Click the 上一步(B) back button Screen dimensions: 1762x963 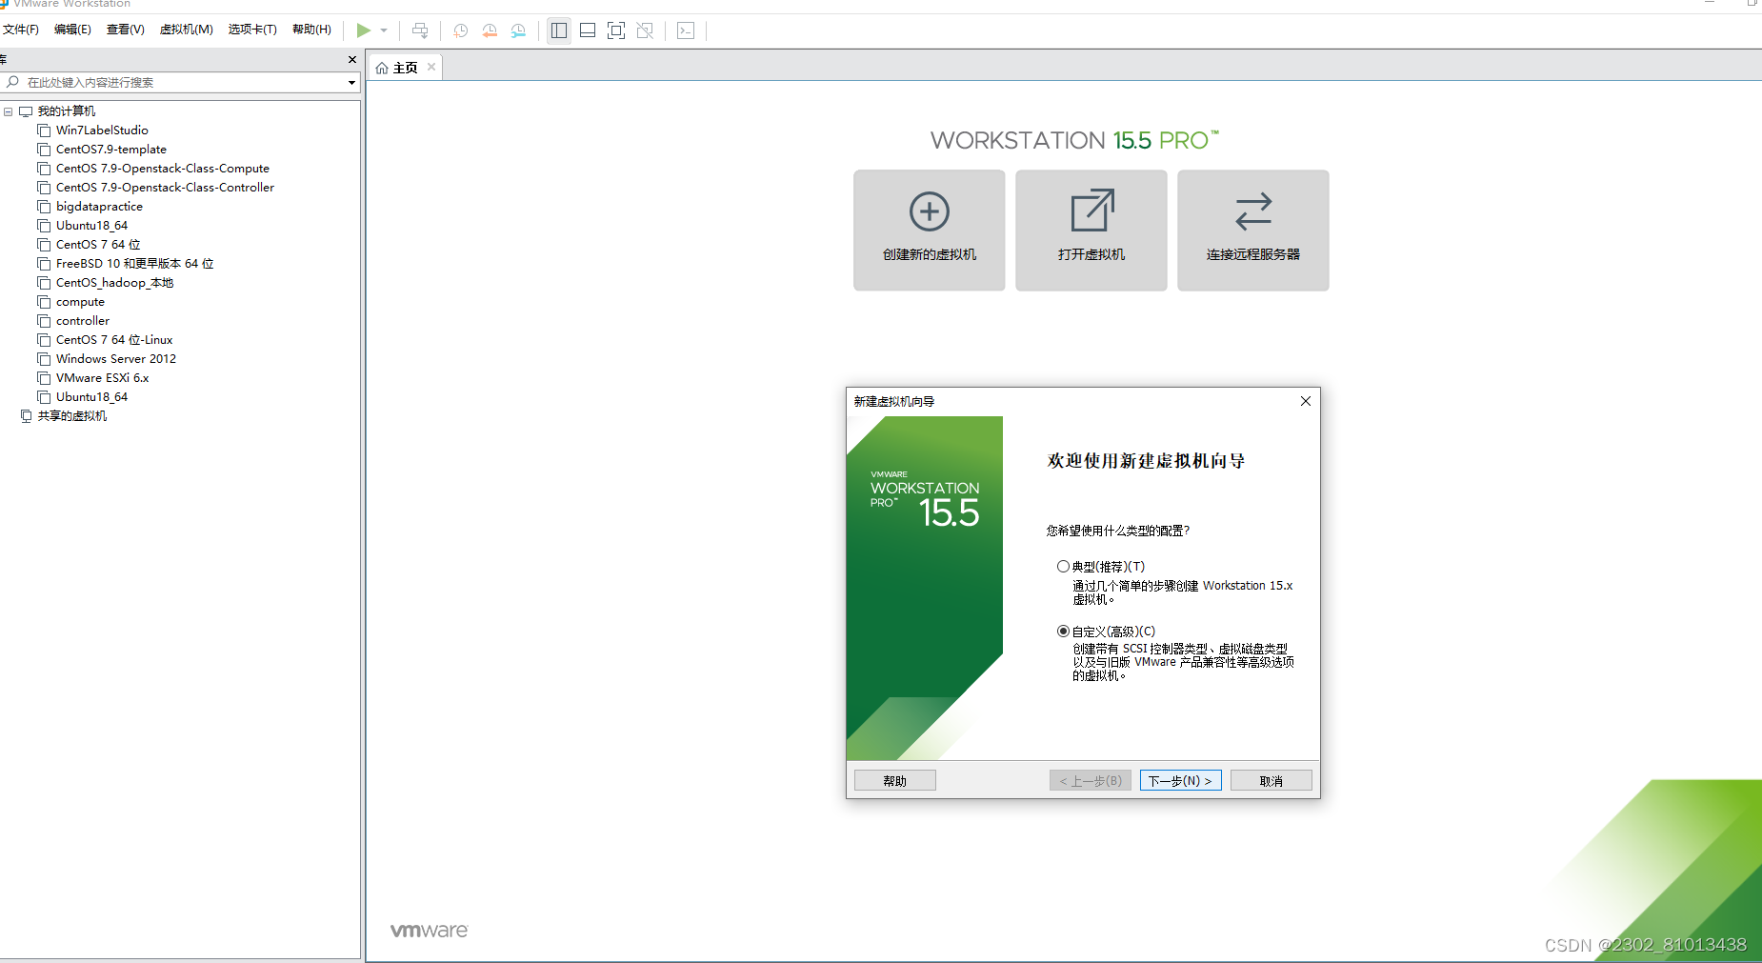pos(1091,780)
